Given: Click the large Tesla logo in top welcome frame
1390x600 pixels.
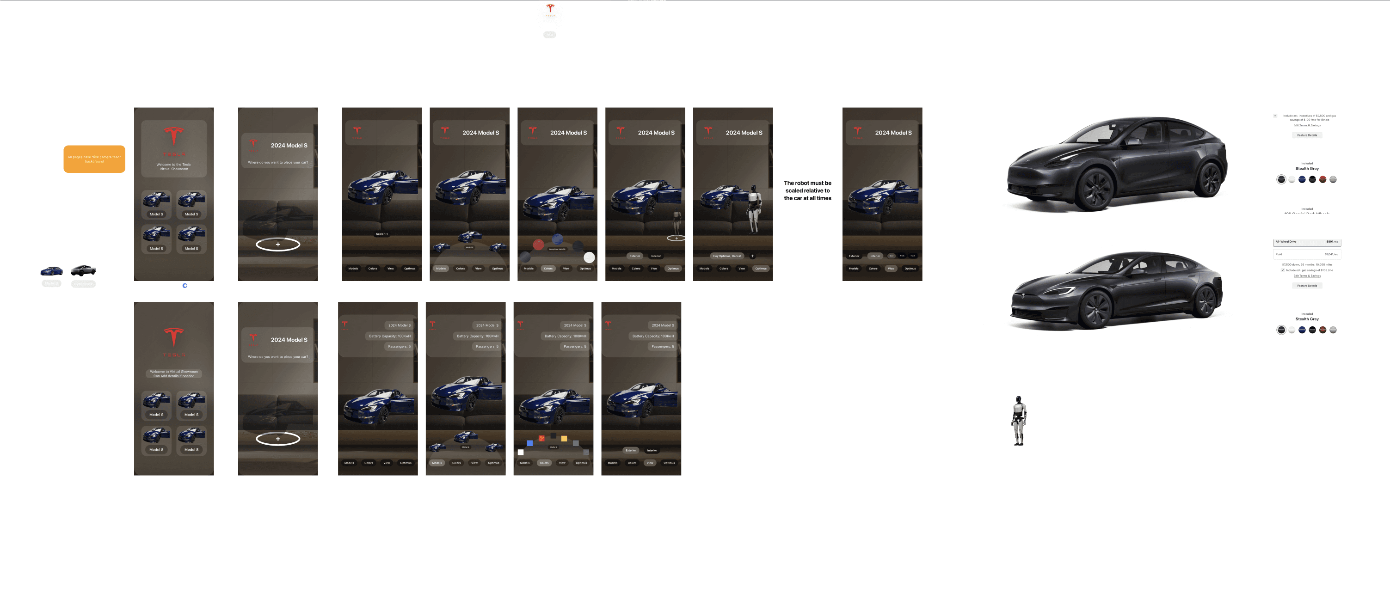Looking at the screenshot, I should tap(174, 141).
